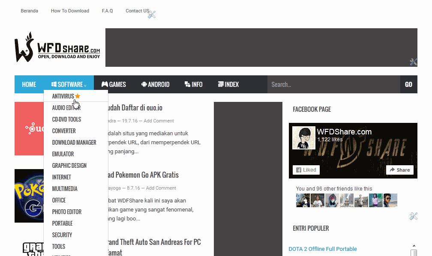
Task: Click the Facebook page profile picture
Action: [303, 138]
